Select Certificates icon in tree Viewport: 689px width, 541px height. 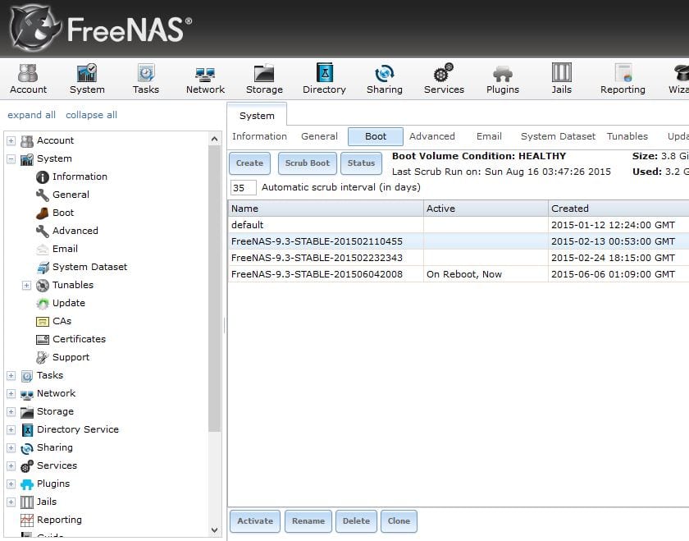click(x=42, y=340)
